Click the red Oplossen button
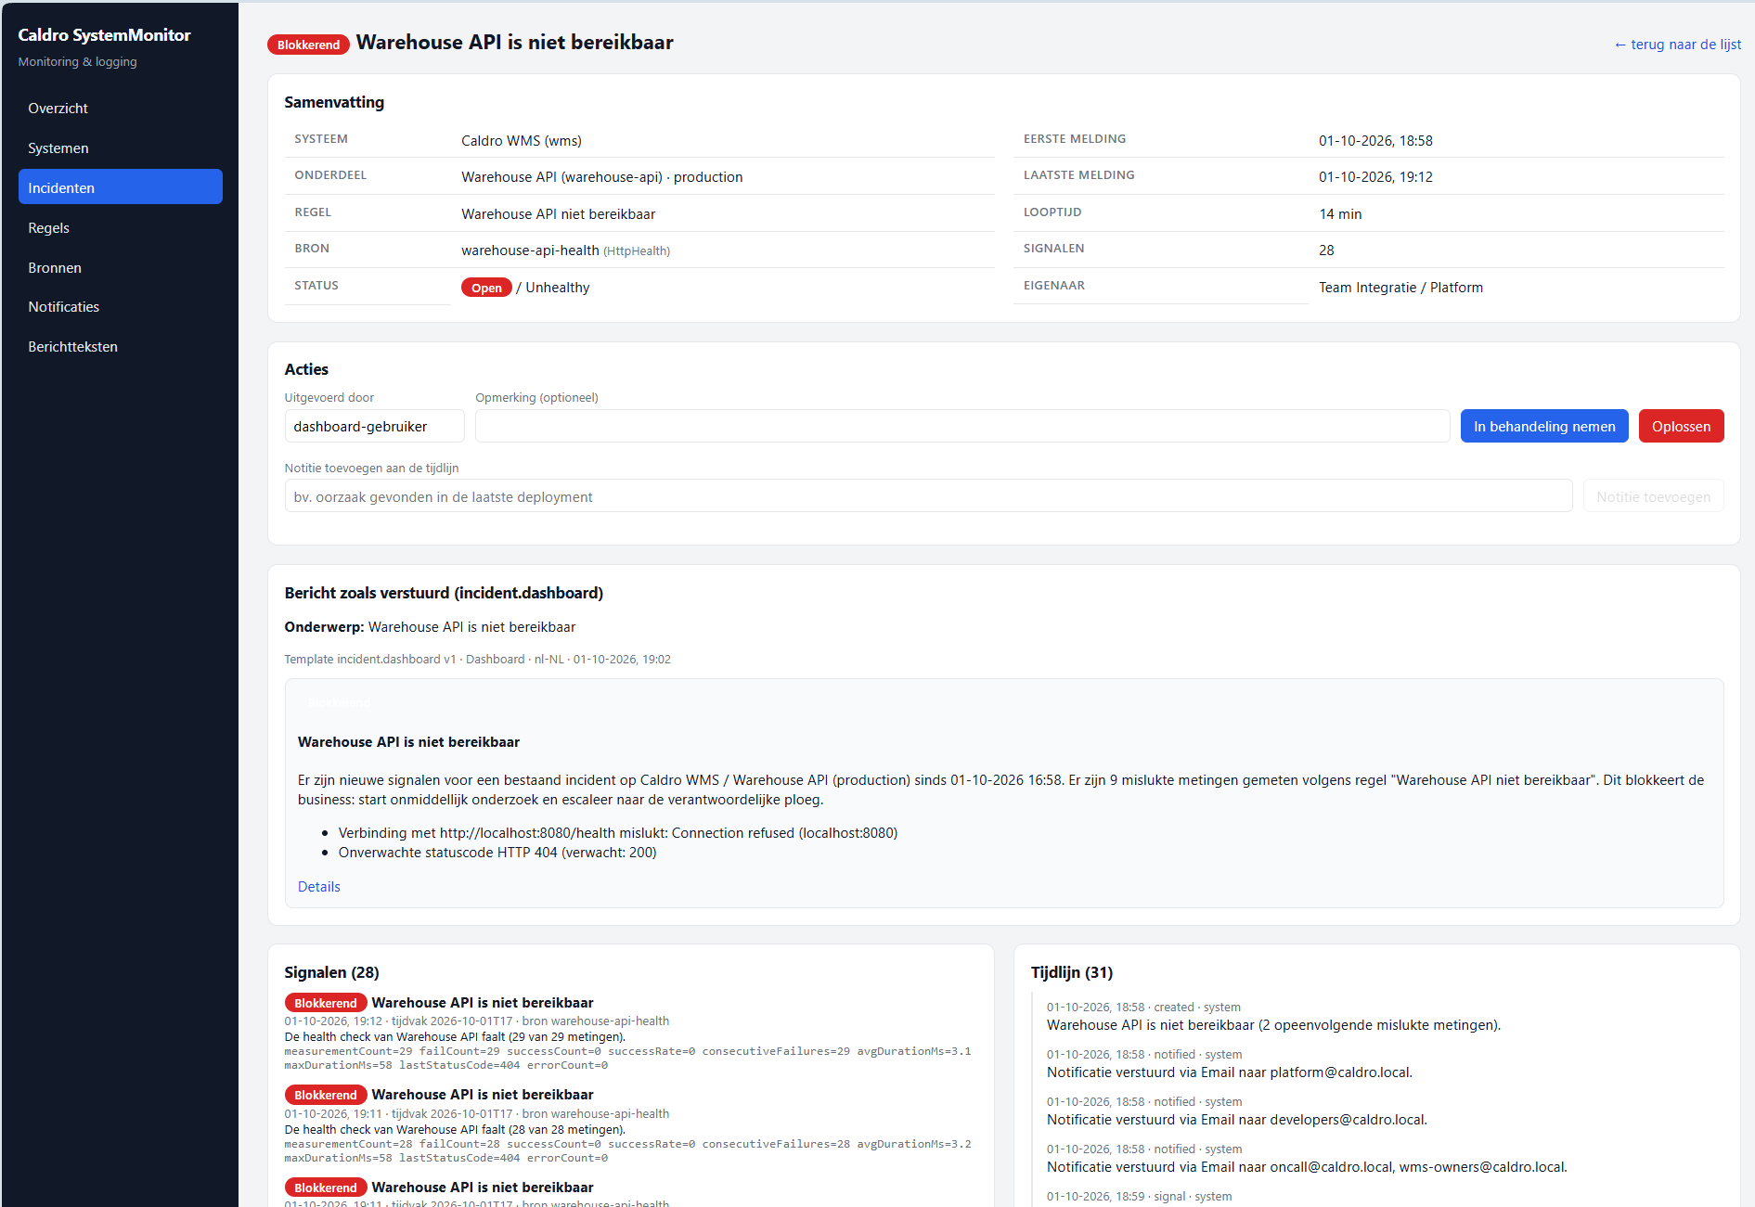Viewport: 1755px width, 1207px height. [x=1681, y=427]
